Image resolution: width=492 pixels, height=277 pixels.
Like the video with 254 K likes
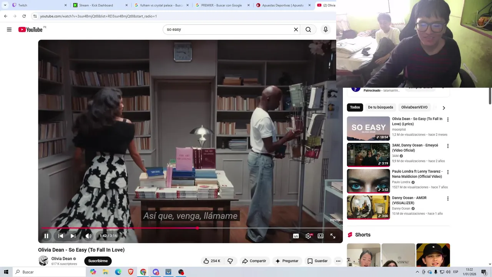click(x=212, y=261)
